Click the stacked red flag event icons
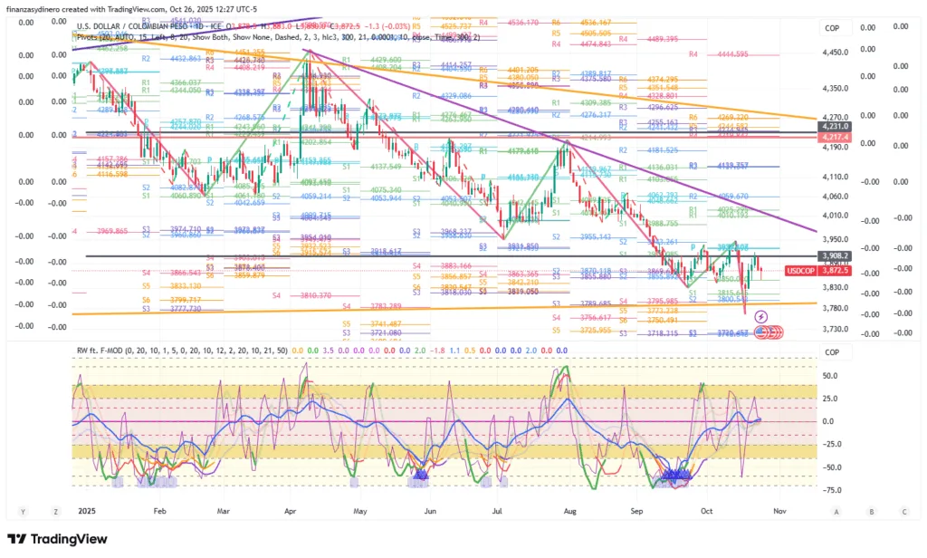Image resolution: width=927 pixels, height=558 pixels. [769, 333]
